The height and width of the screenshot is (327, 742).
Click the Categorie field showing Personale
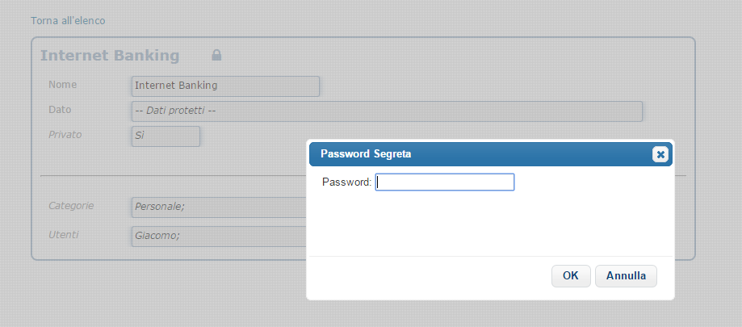pyautogui.click(x=218, y=208)
